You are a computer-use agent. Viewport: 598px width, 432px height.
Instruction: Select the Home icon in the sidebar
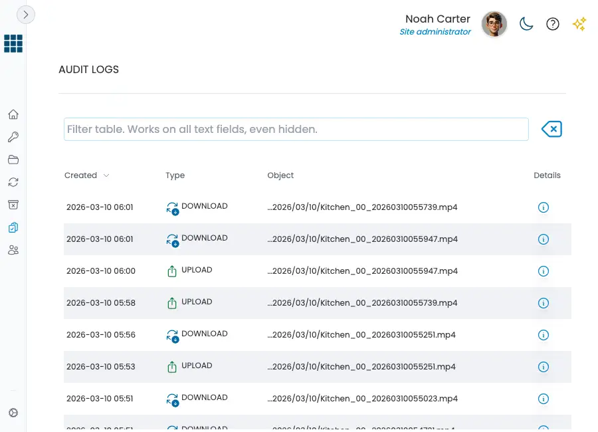coord(13,114)
